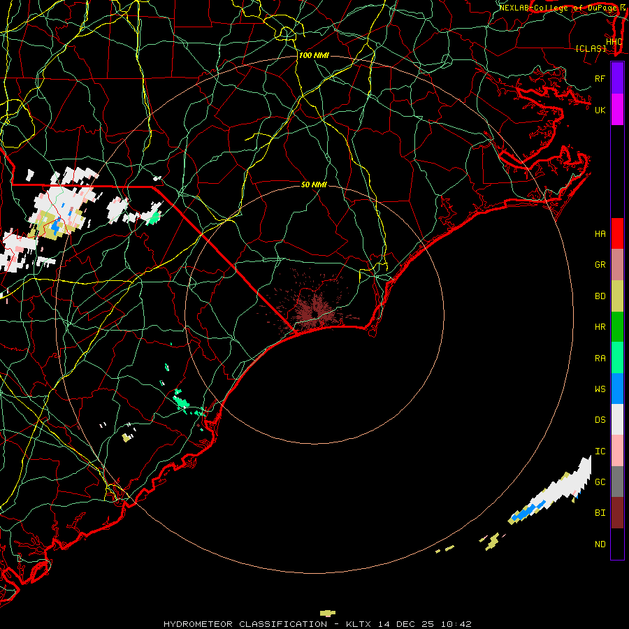The height and width of the screenshot is (629, 629).
Task: Click the RA legend label
Action: coord(600,359)
